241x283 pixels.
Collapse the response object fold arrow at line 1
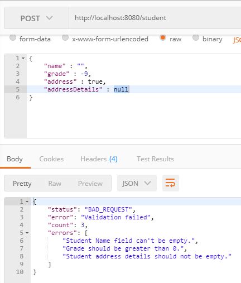[27, 202]
